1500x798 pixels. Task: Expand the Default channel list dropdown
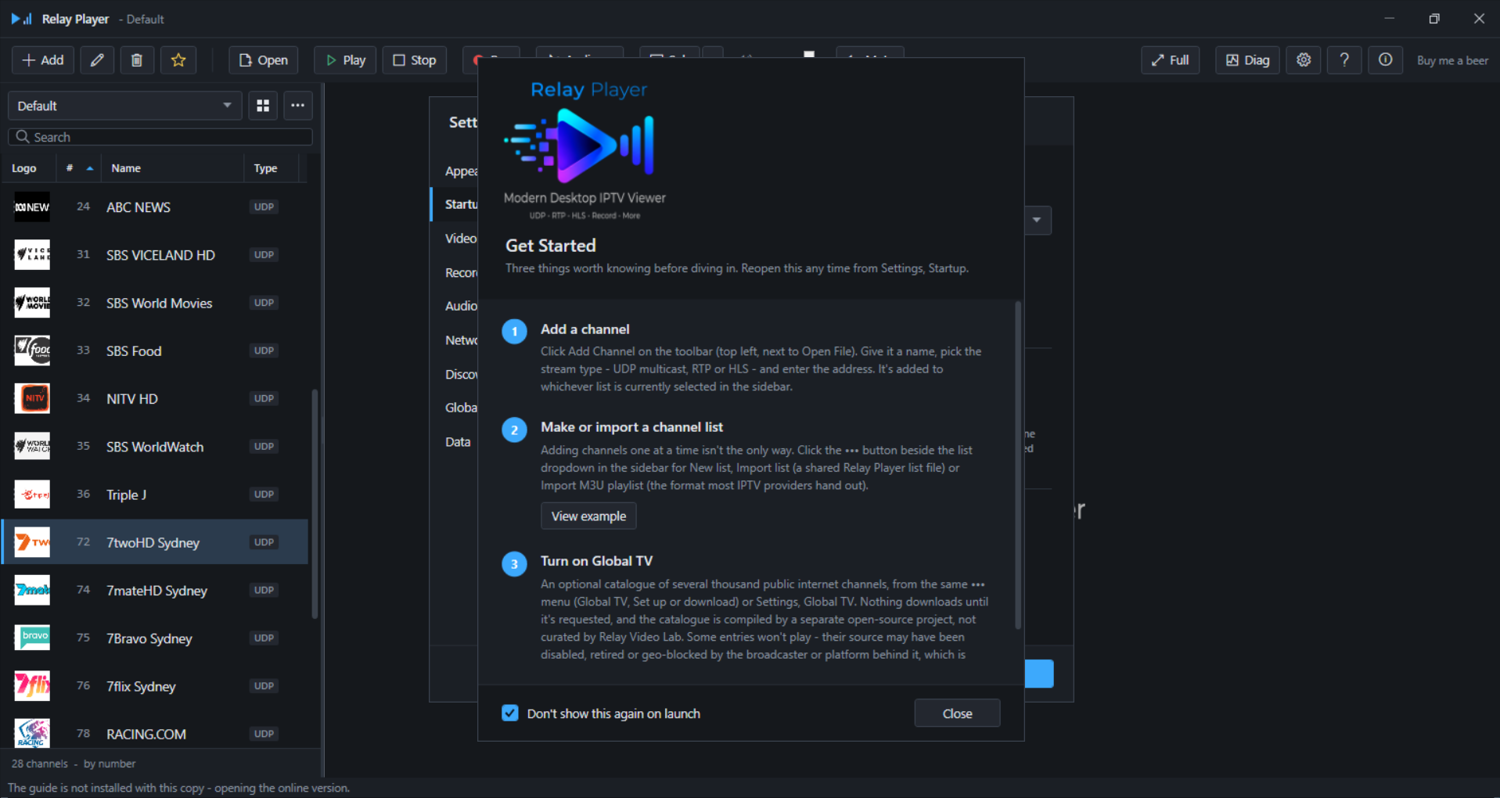tap(124, 106)
